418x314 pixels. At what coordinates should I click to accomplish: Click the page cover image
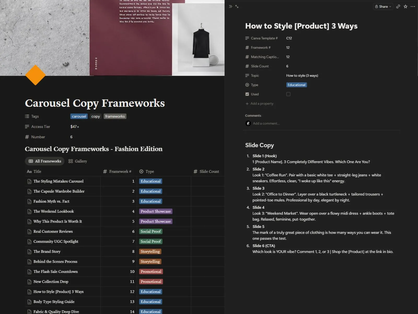[x=112, y=38]
